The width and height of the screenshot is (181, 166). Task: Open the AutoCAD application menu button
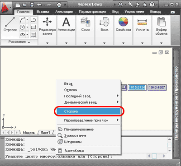6,7
